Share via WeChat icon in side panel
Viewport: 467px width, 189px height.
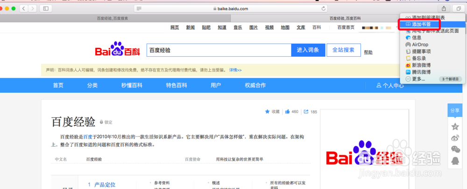pos(455,149)
